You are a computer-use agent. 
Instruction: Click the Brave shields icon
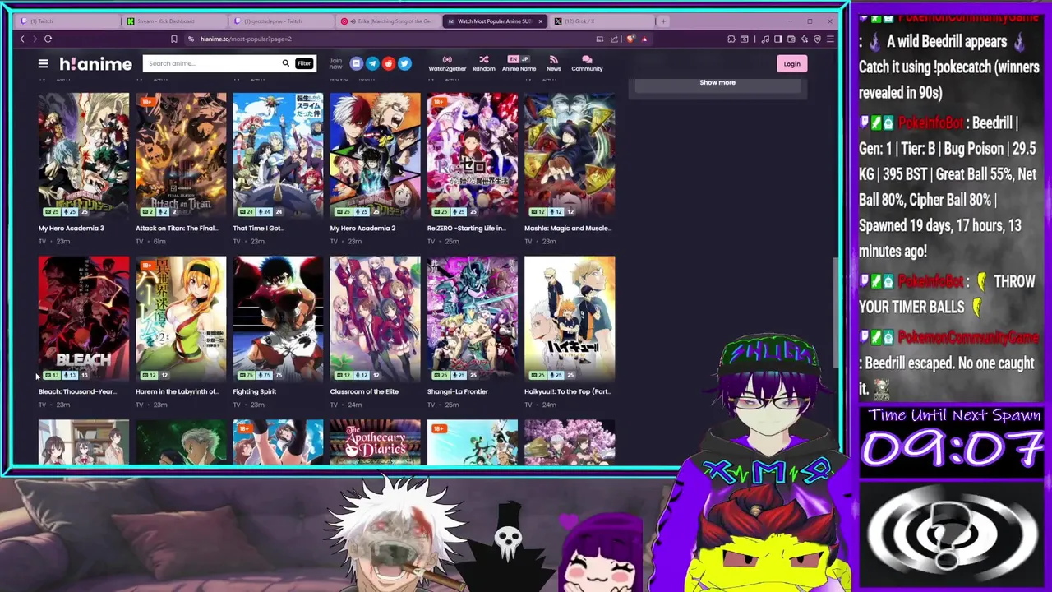coord(631,39)
